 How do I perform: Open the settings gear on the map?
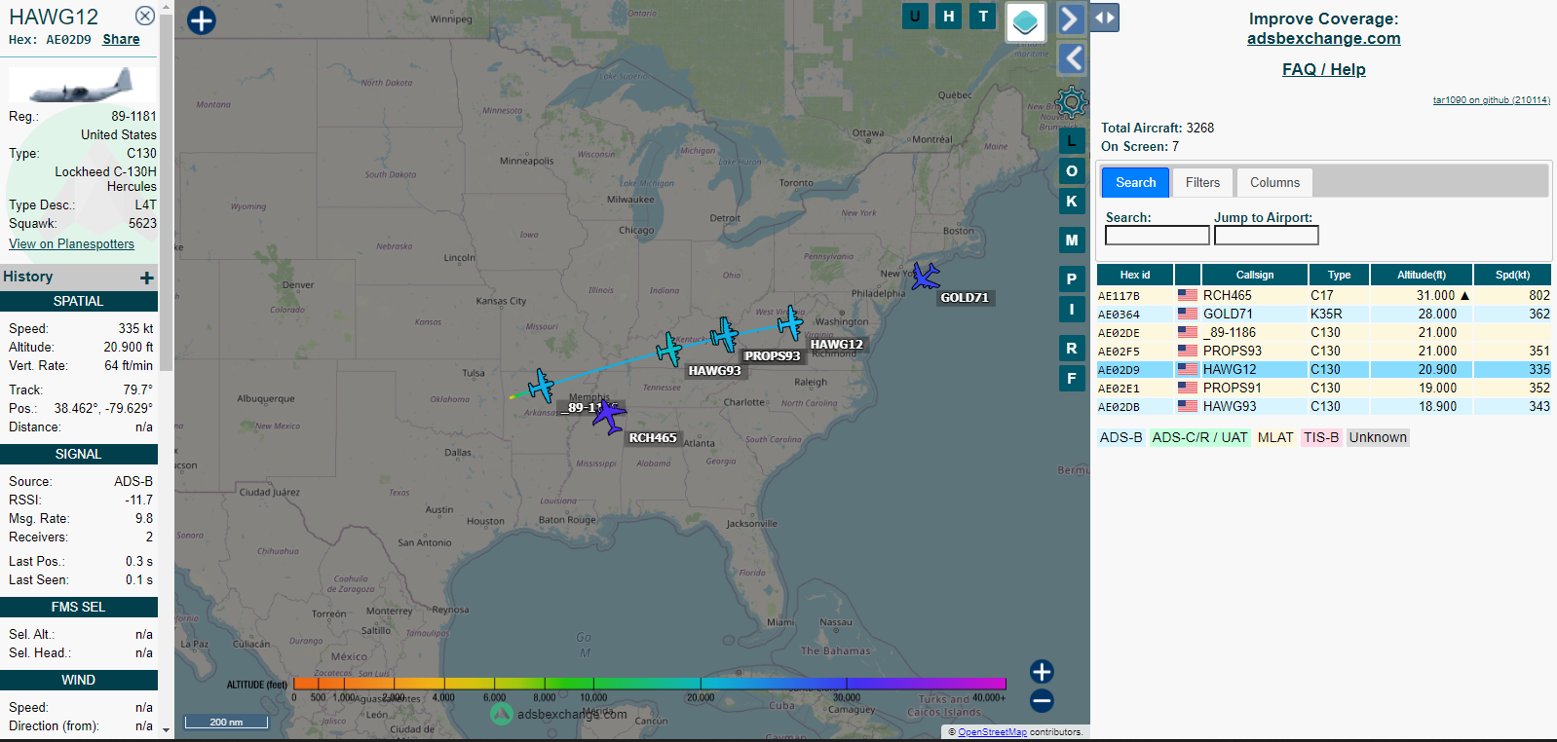coord(1071,101)
